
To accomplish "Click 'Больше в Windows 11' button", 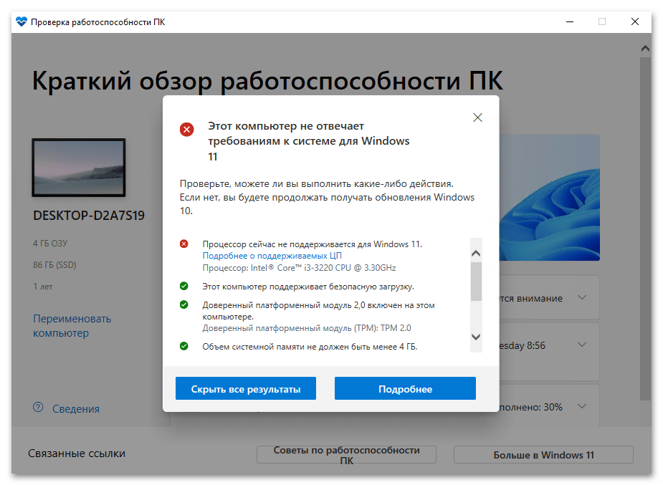I will click(x=543, y=455).
